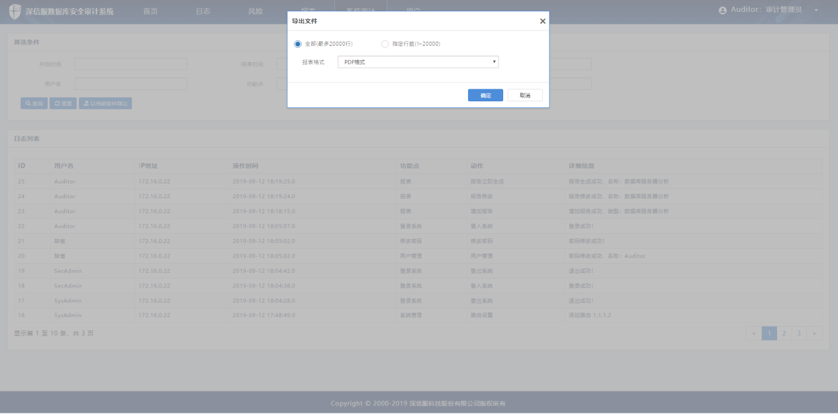Select the 指定行数(1~20000) radio option
Viewport: 838px width, 414px height.
385,44
